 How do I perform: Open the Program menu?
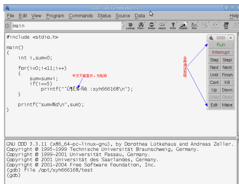(55, 16)
